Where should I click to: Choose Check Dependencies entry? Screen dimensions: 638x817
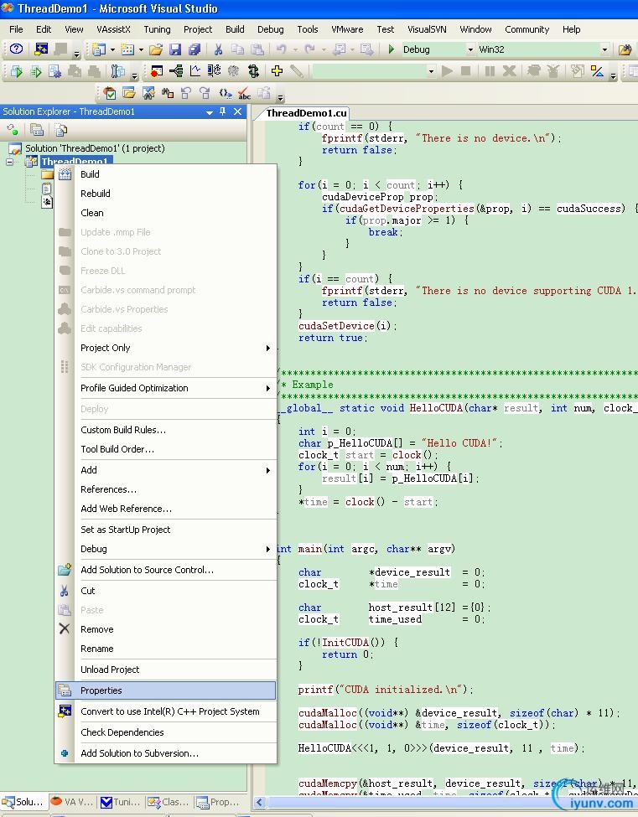tap(165, 732)
